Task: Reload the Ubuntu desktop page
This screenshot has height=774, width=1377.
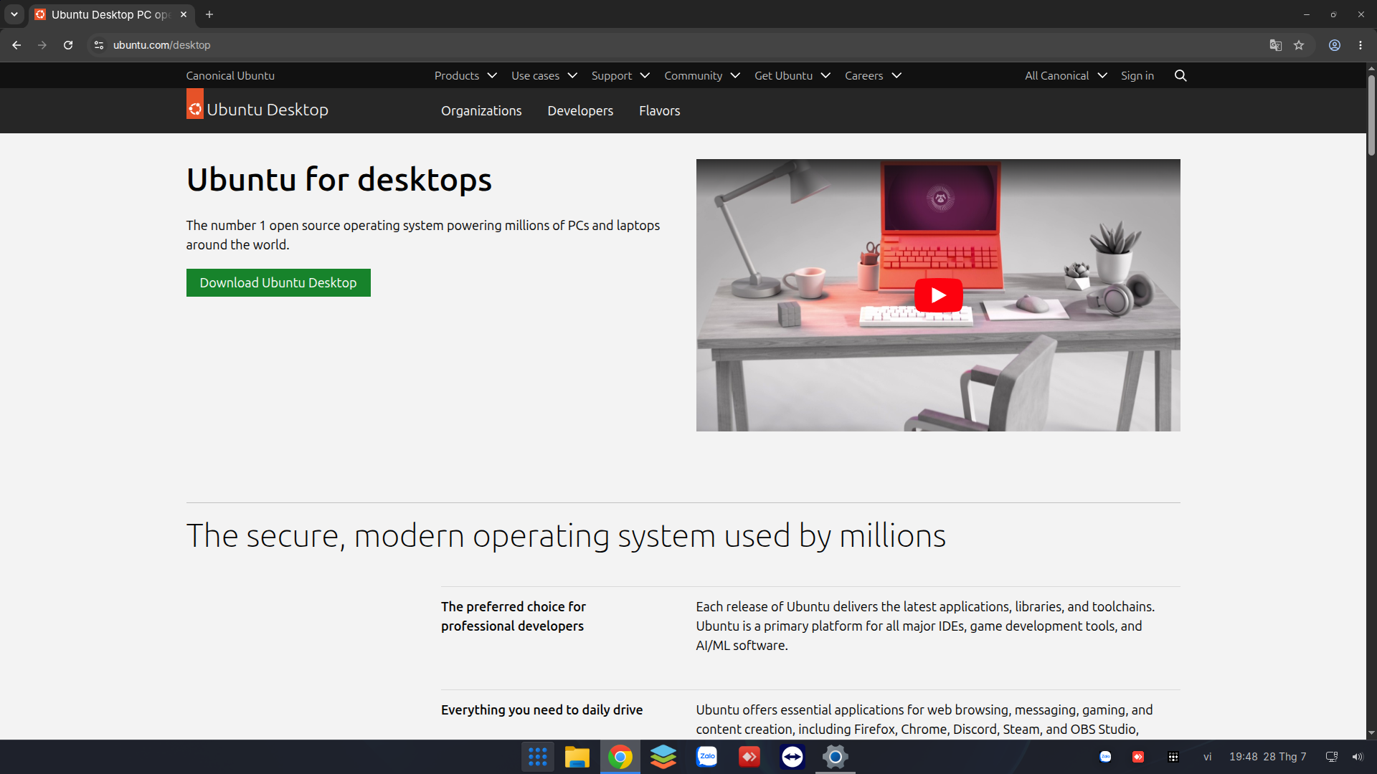Action: pyautogui.click(x=68, y=45)
